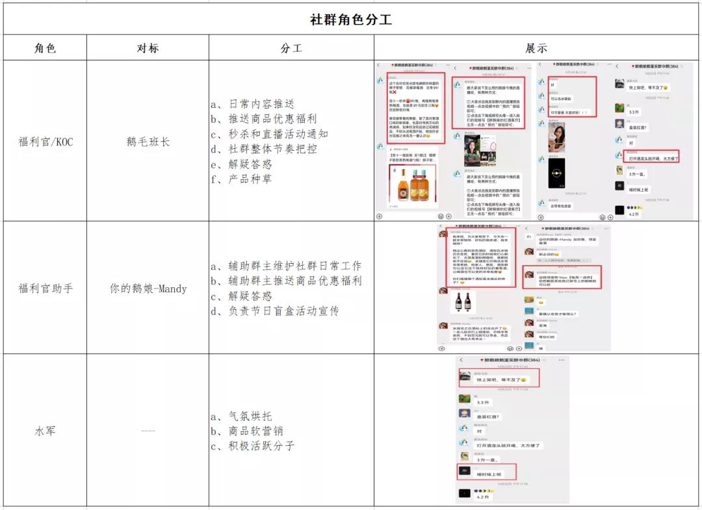
Task: Tap the back arrow in the 水军 row chat
Action: click(x=461, y=359)
